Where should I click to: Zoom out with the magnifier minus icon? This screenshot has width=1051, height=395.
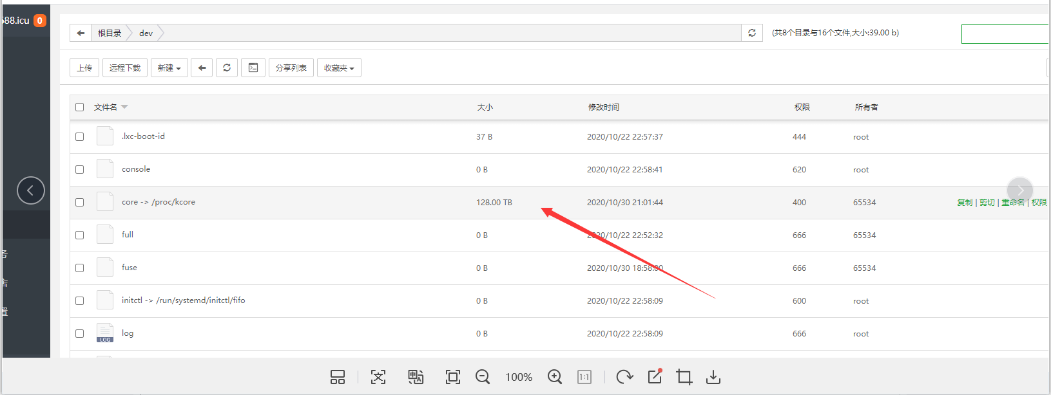[x=483, y=377]
